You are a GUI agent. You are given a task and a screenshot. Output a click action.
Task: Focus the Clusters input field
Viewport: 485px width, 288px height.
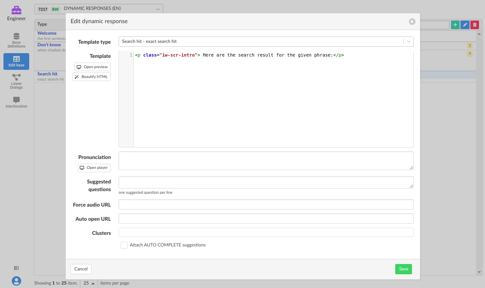pos(266,232)
